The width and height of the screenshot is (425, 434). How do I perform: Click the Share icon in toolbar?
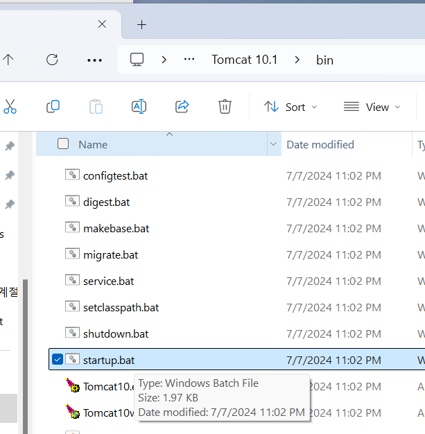click(x=182, y=107)
